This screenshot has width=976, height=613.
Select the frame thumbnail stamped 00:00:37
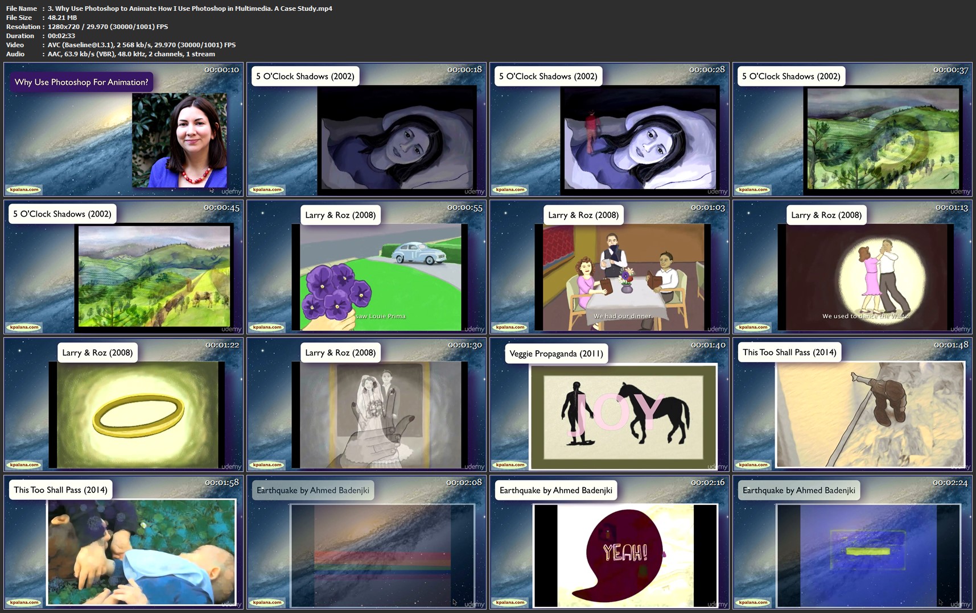(853, 130)
